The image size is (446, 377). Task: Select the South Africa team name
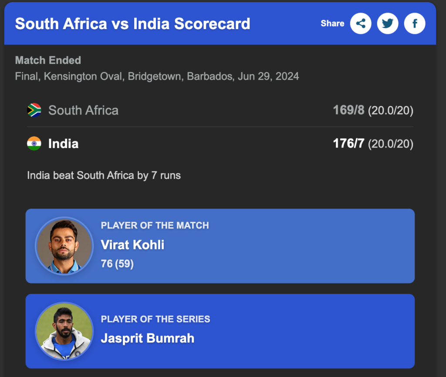tap(83, 111)
